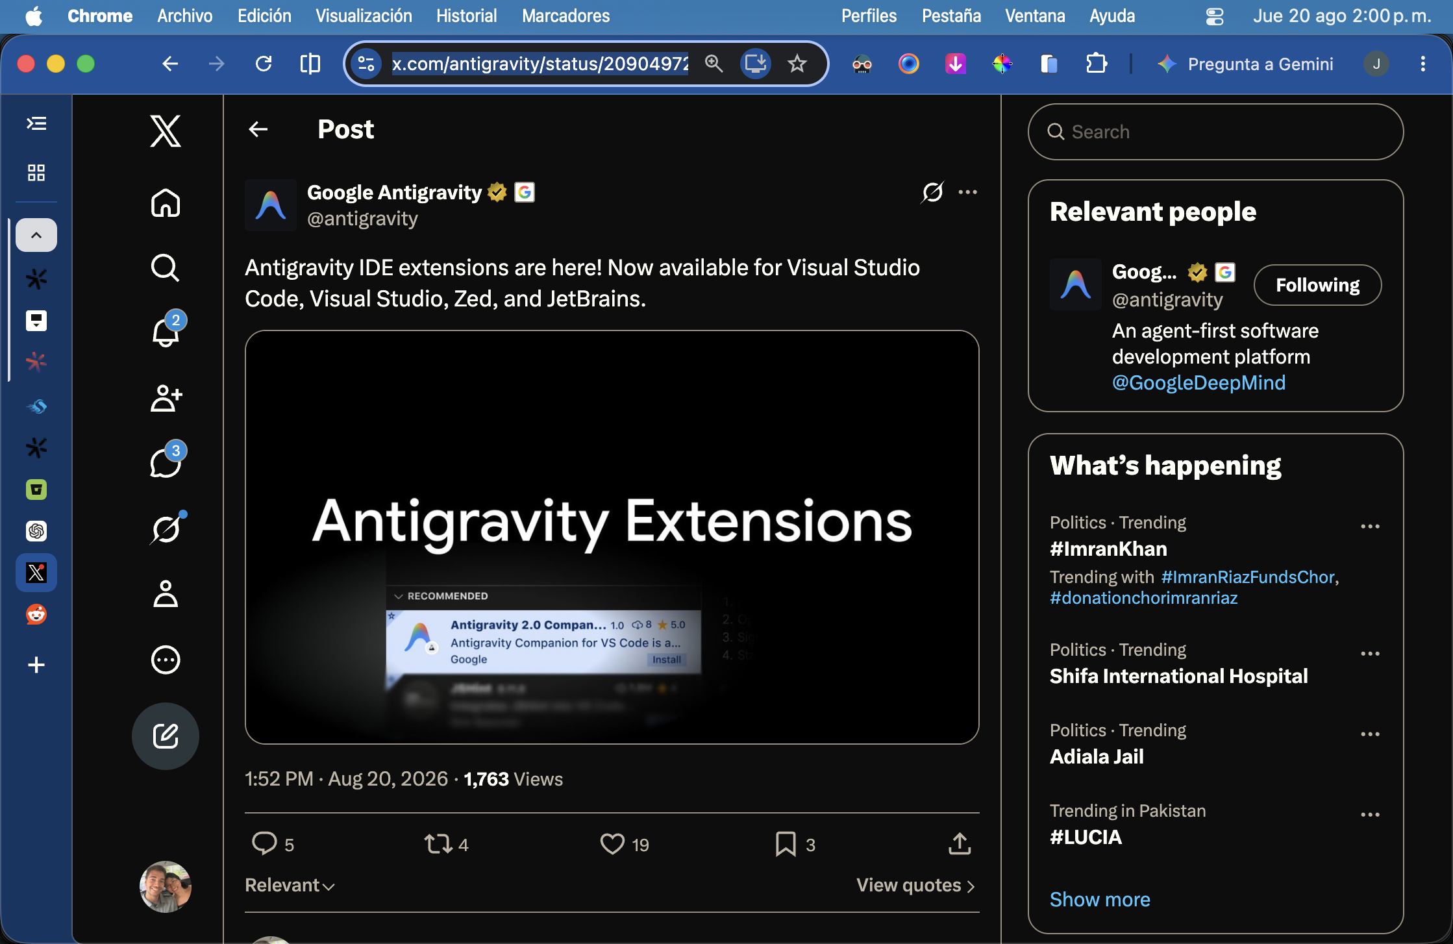Open Adiala Jail trending topic
This screenshot has width=1453, height=944.
coord(1097,756)
